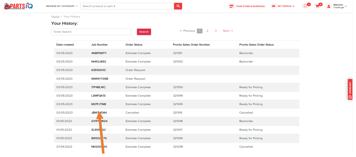Image resolution: width=356 pixels, height=157 pixels.
Task: Open the shopping cart icon
Action: pyautogui.click(x=317, y=6)
